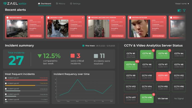Toggle the circle on Intruder alert

pyautogui.click(x=130, y=18)
